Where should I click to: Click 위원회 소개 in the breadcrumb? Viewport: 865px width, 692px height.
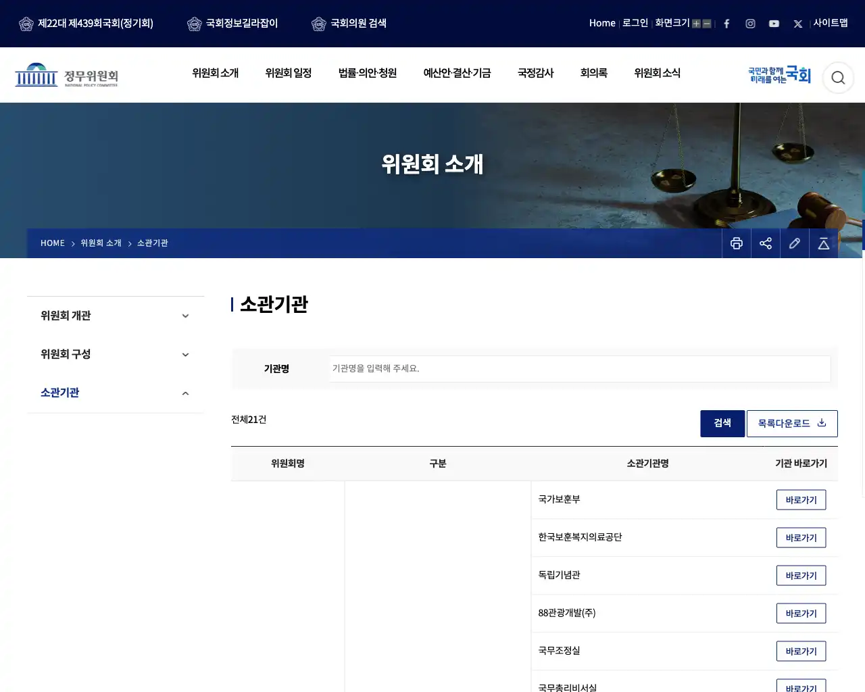pyautogui.click(x=101, y=243)
